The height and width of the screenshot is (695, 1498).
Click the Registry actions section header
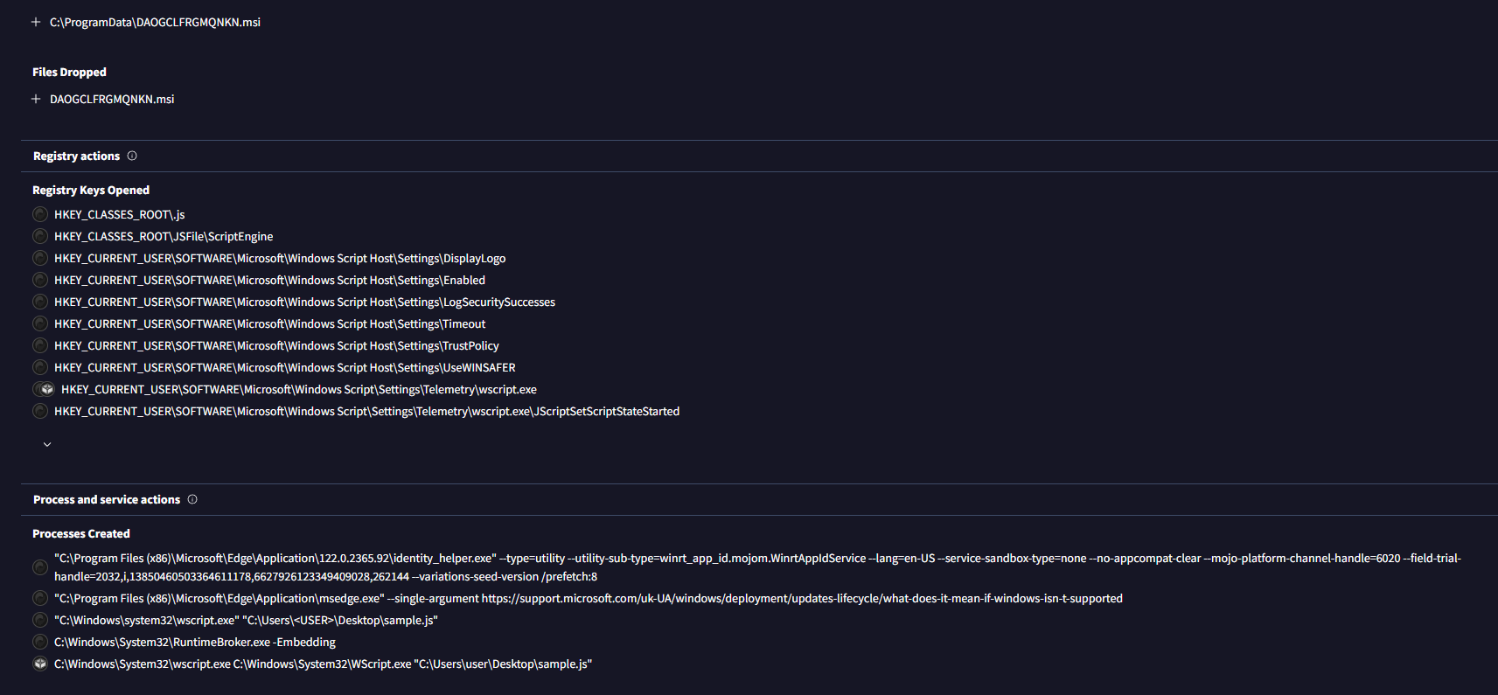point(76,156)
